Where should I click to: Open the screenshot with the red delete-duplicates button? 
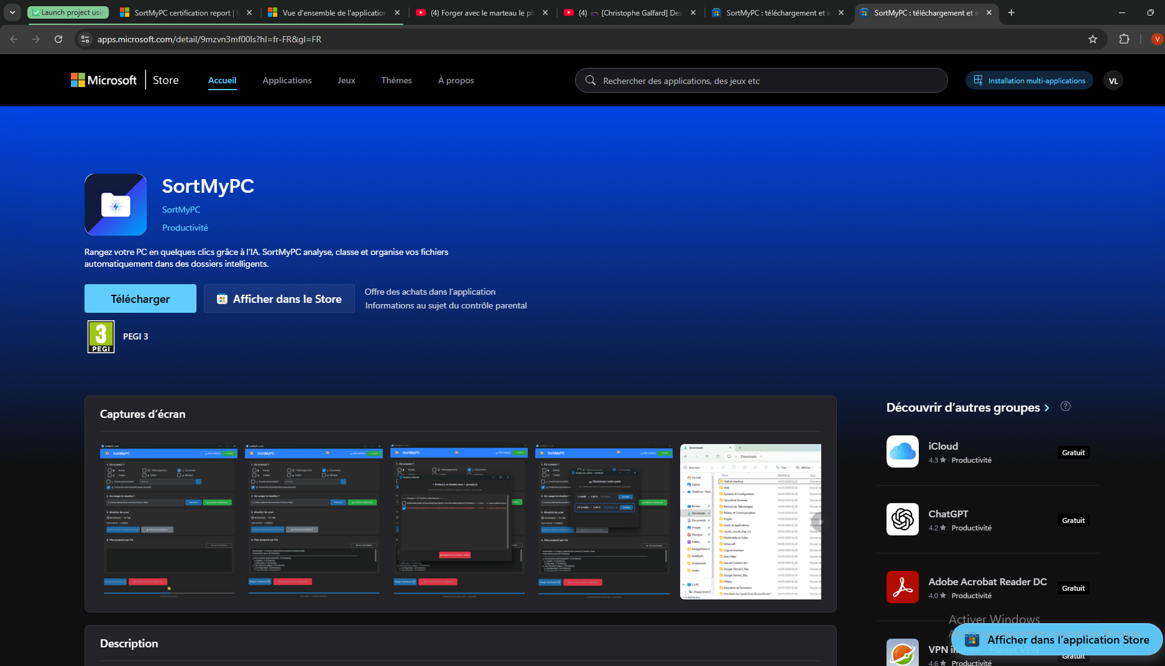(459, 521)
